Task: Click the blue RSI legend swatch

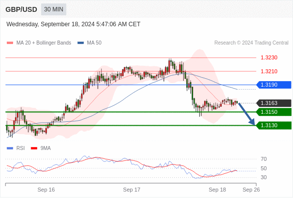Action: 10,148
